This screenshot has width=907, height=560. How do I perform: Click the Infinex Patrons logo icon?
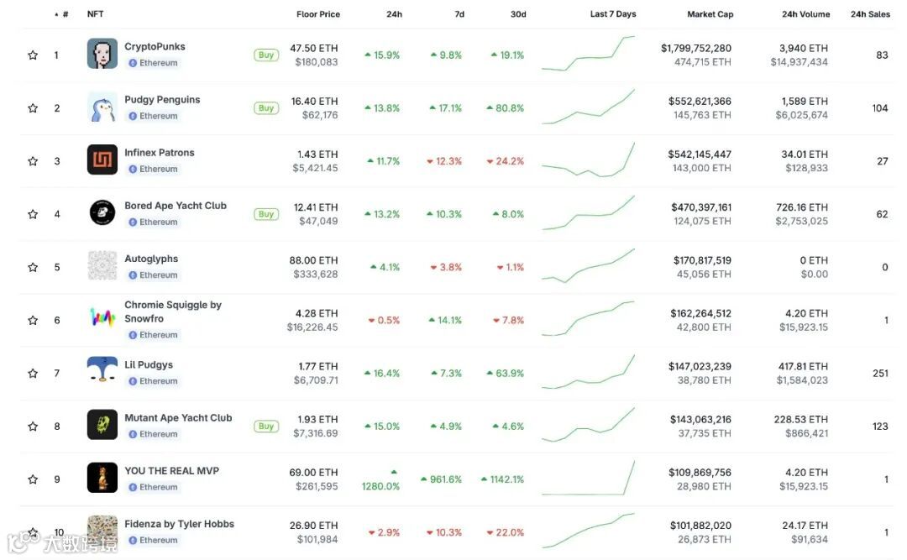coord(102,160)
